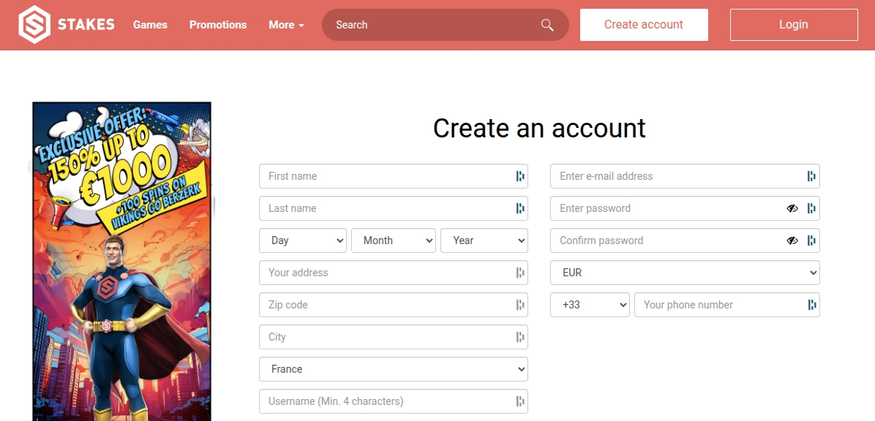Click autofill icon in Your address field
875x421 pixels.
click(x=520, y=273)
